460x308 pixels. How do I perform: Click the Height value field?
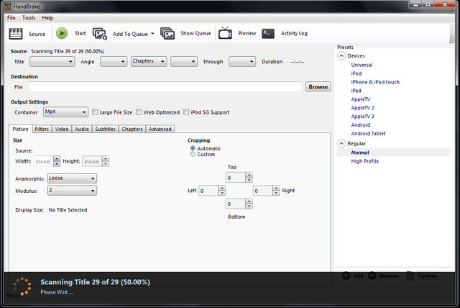click(x=92, y=161)
